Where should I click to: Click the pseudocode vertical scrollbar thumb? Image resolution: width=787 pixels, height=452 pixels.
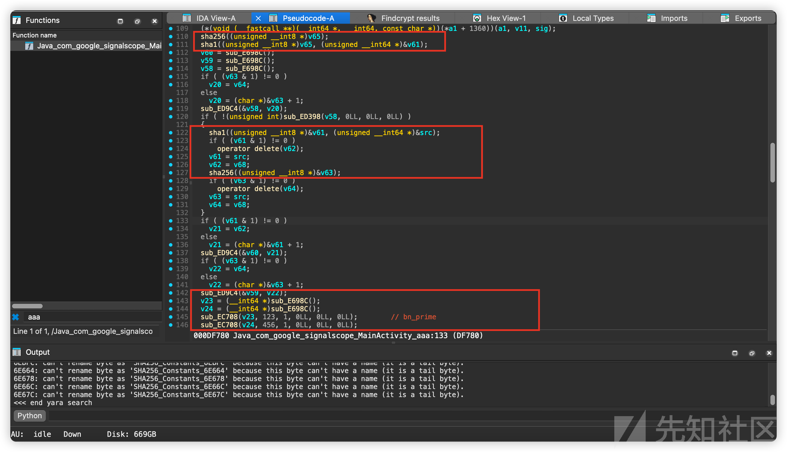772,163
